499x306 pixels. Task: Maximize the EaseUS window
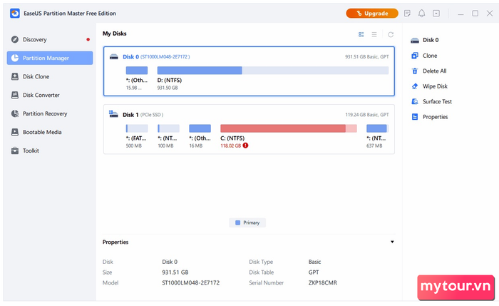[475, 14]
